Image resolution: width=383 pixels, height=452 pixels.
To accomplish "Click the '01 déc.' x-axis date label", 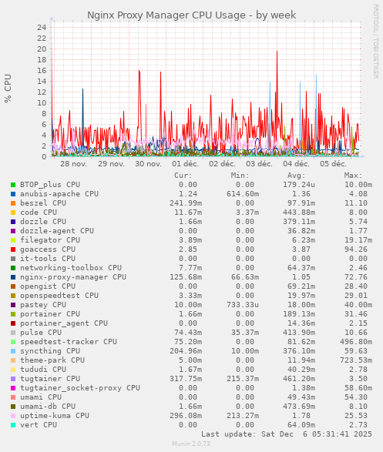I will point(185,164).
